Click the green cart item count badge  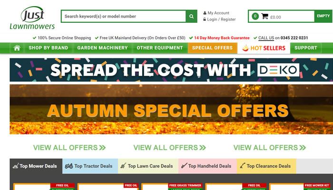coord(255,16)
